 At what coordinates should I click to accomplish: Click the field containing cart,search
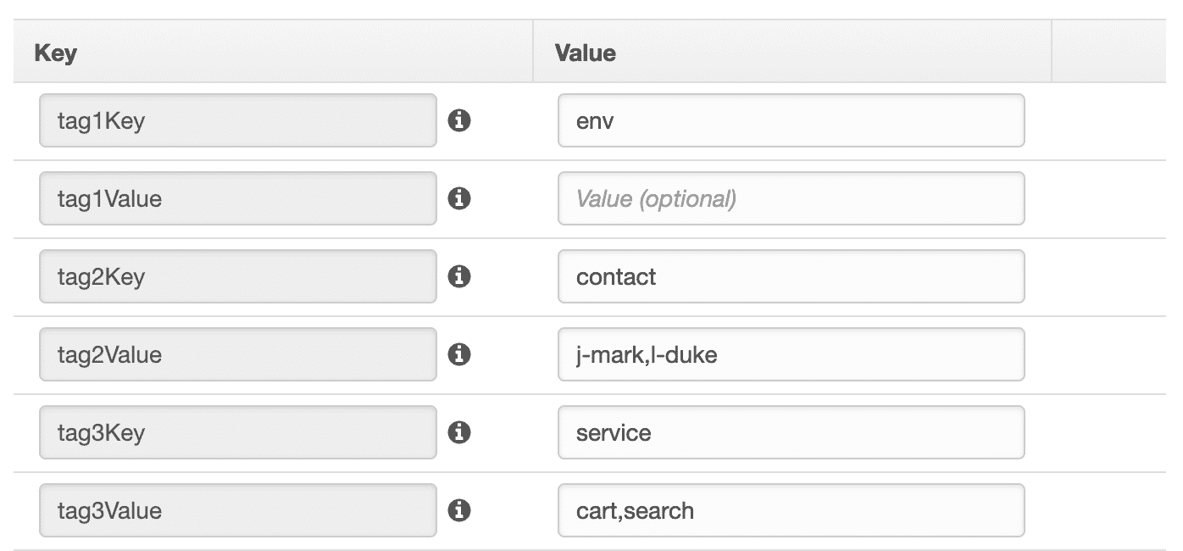click(791, 510)
